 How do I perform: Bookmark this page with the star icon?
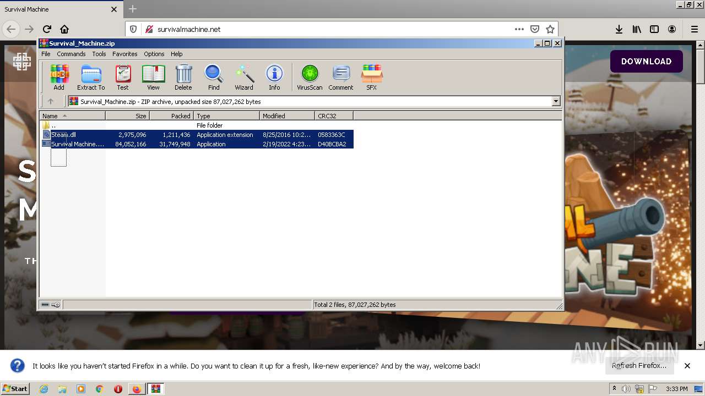coord(550,29)
